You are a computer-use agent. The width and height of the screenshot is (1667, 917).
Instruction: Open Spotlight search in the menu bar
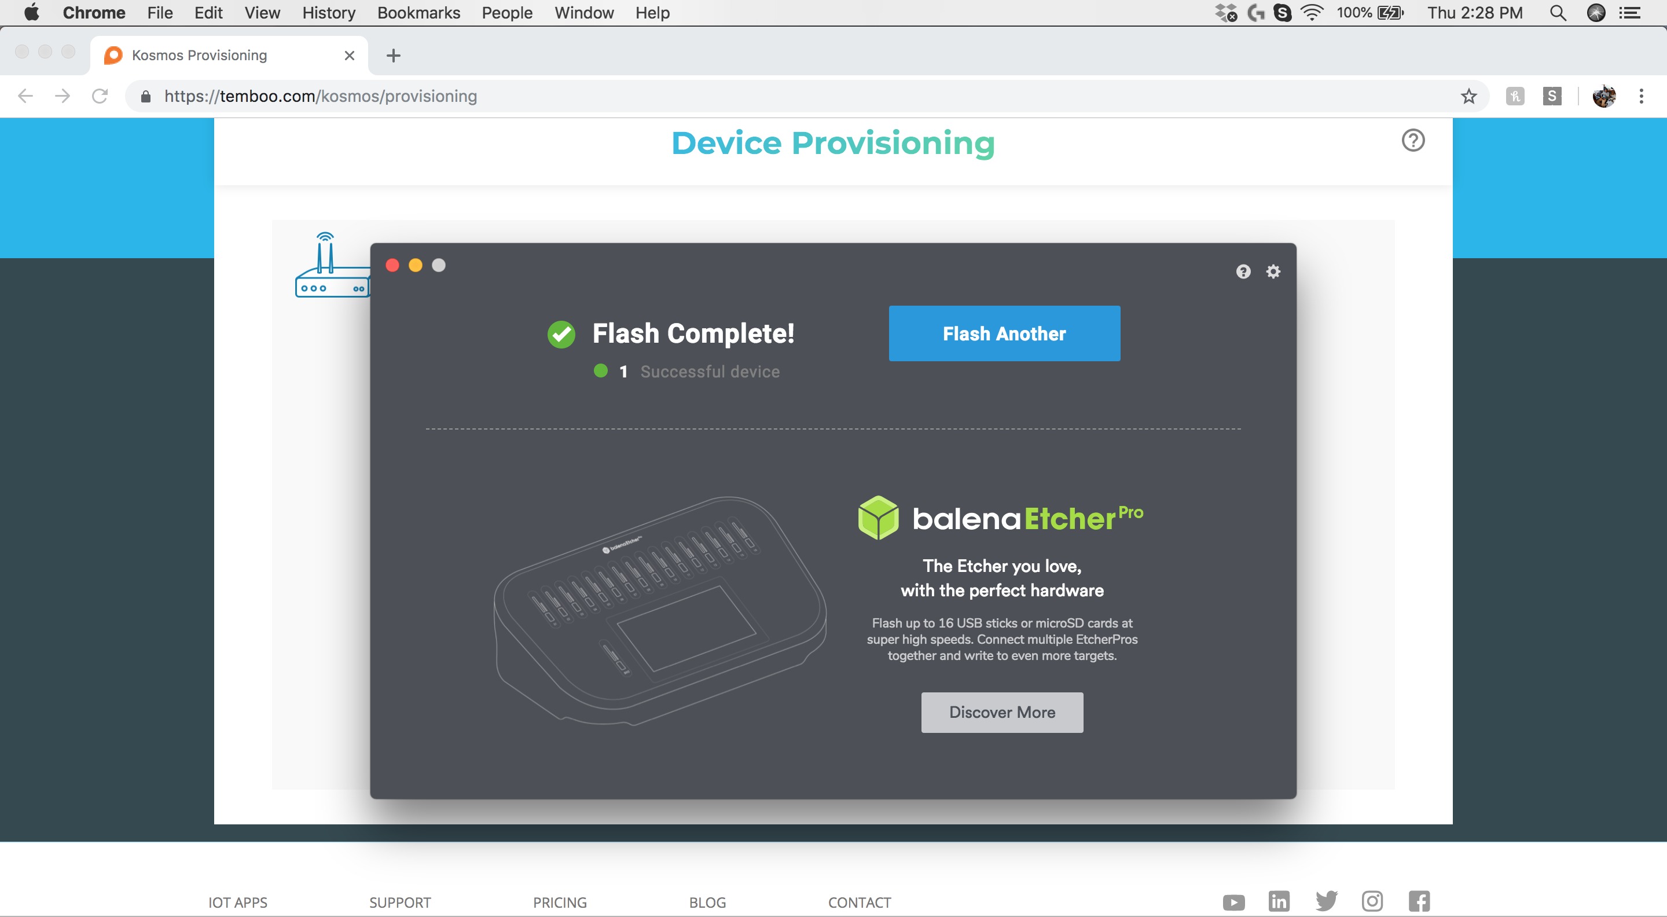coord(1558,13)
